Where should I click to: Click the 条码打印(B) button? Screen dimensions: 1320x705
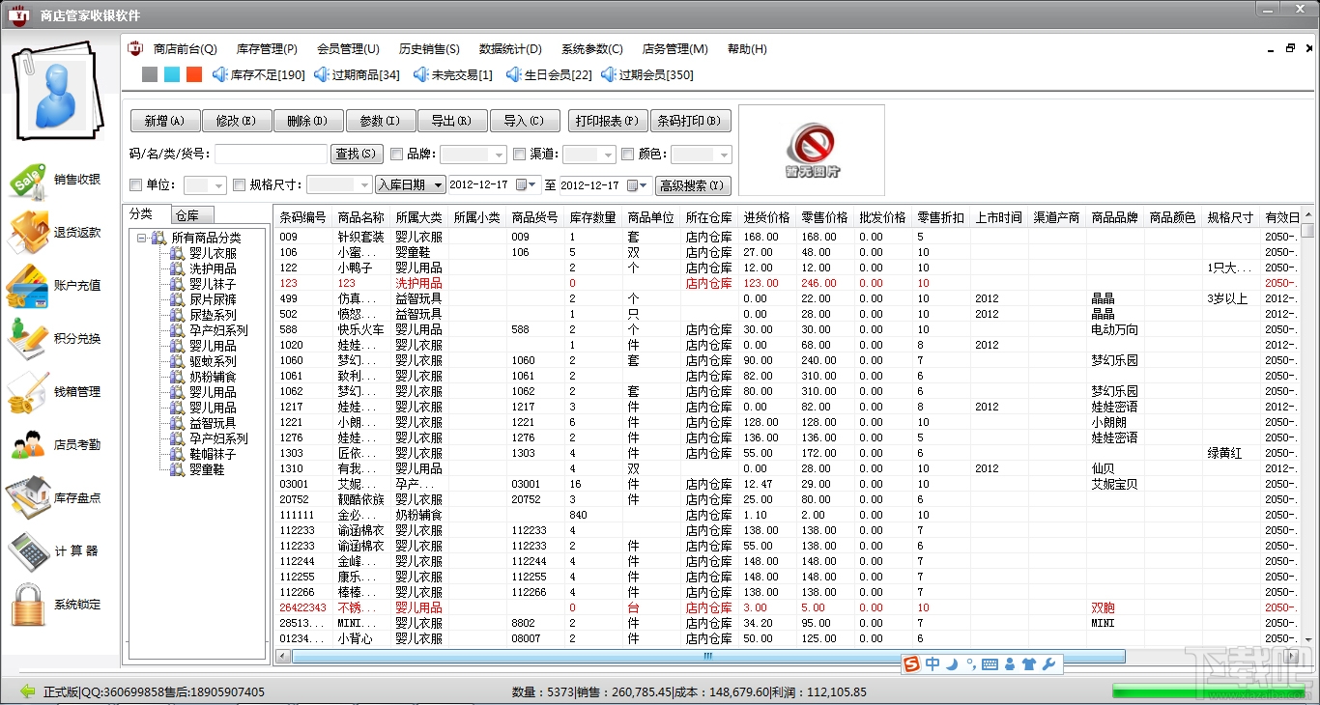691,121
